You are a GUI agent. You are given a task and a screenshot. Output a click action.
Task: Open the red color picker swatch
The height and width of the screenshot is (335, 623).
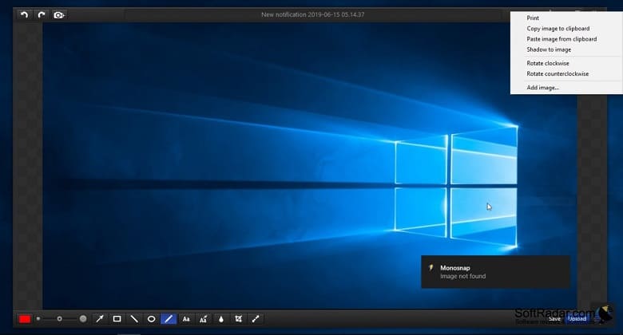[x=25, y=319]
